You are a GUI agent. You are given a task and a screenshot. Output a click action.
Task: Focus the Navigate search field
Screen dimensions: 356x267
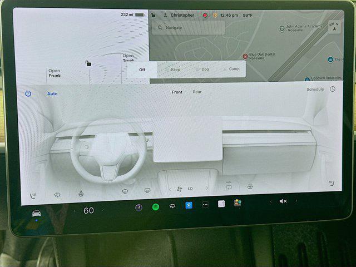188,28
